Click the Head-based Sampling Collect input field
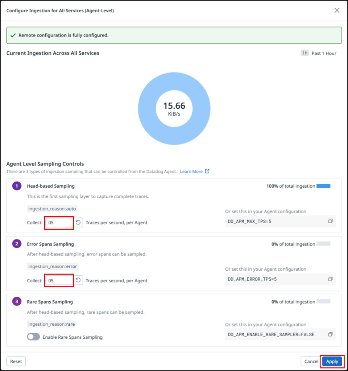 (59, 222)
